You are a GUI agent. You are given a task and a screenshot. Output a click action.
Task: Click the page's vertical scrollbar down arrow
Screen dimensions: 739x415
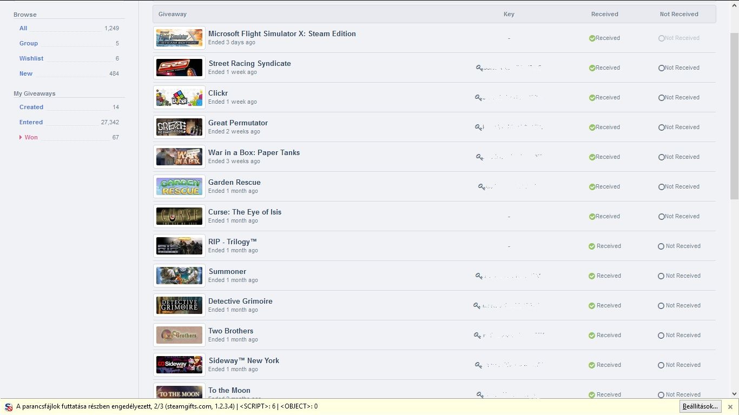(734, 394)
